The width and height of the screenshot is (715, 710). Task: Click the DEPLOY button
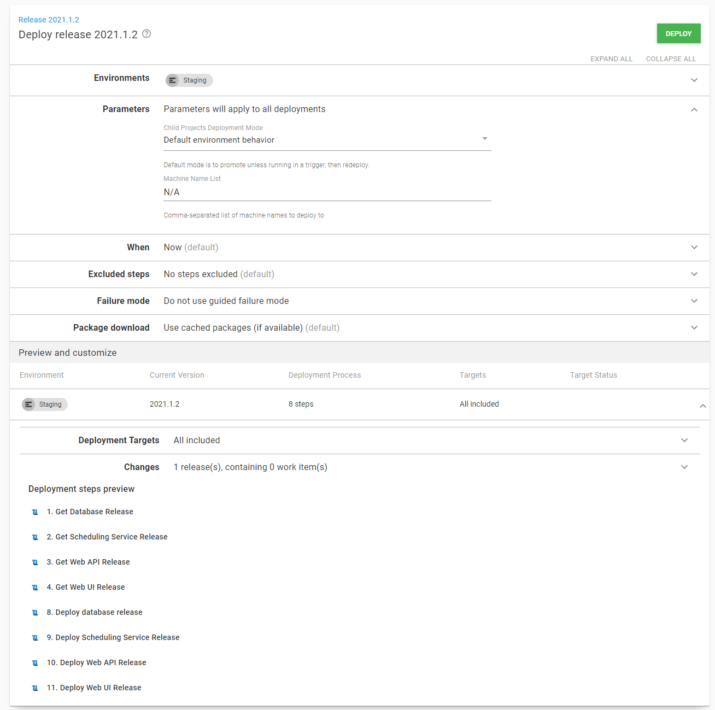678,33
